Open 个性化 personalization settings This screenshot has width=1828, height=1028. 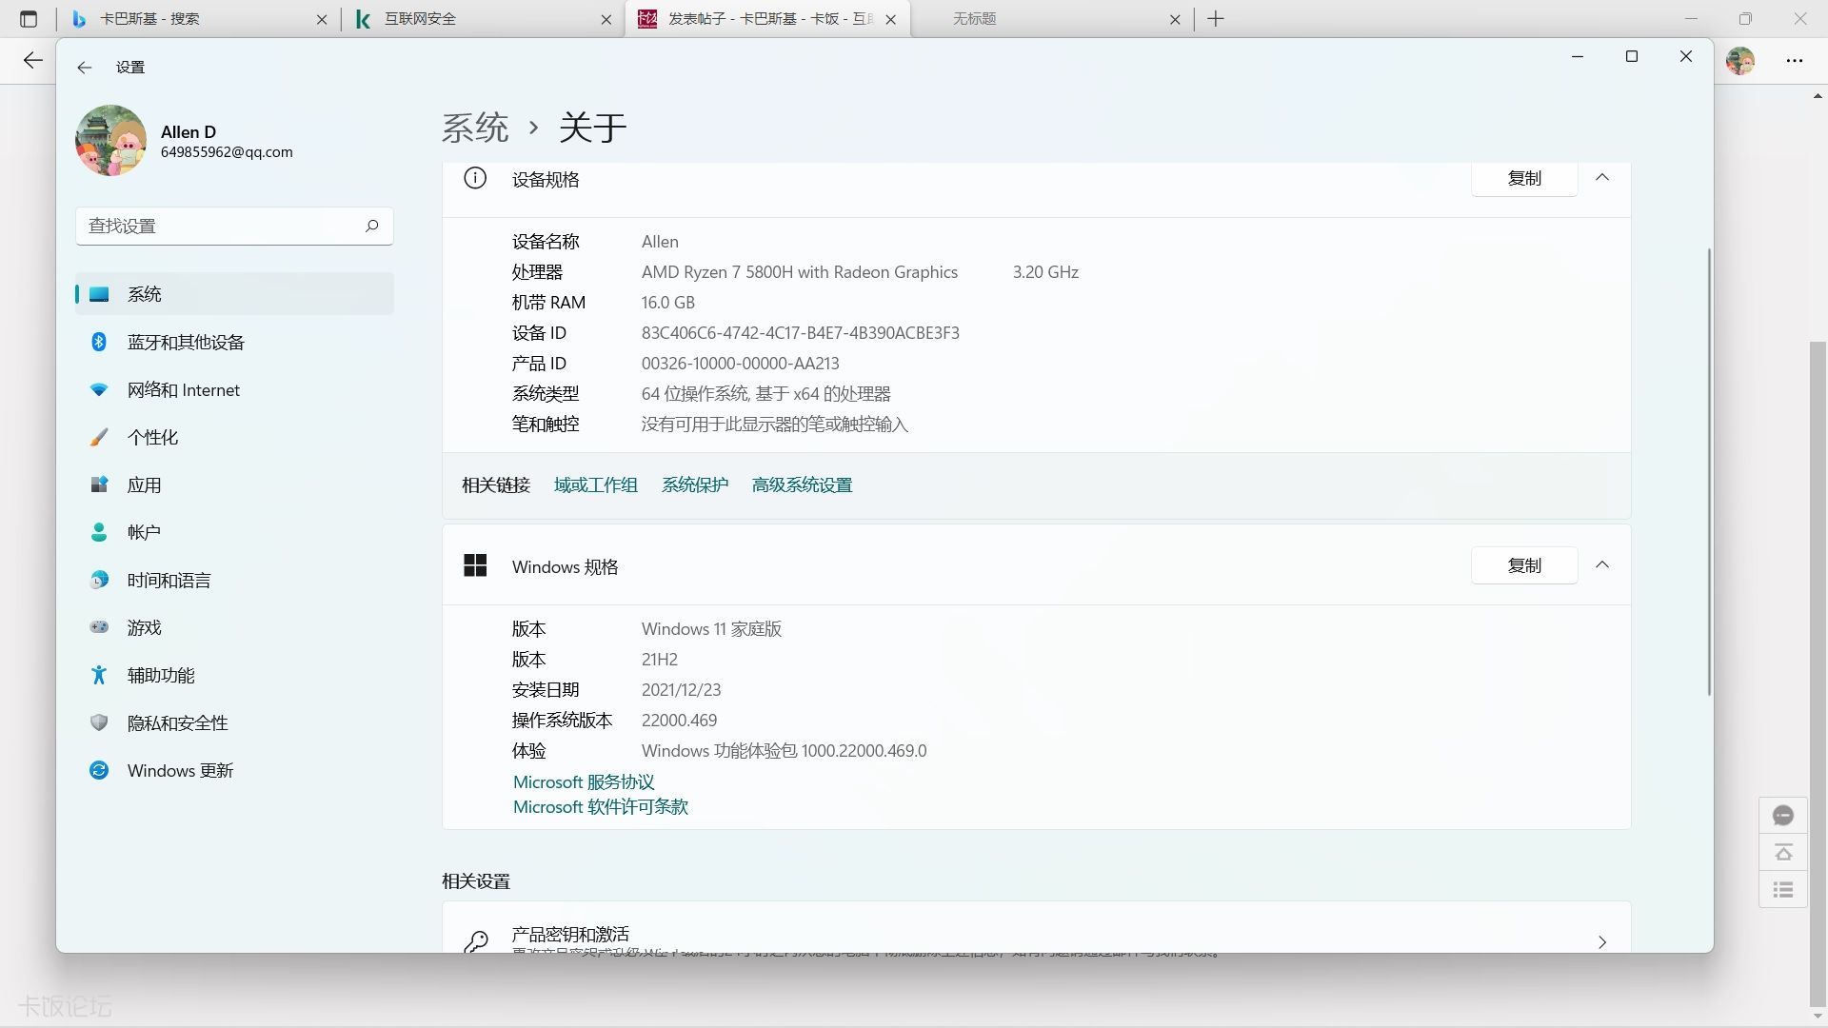pos(234,437)
